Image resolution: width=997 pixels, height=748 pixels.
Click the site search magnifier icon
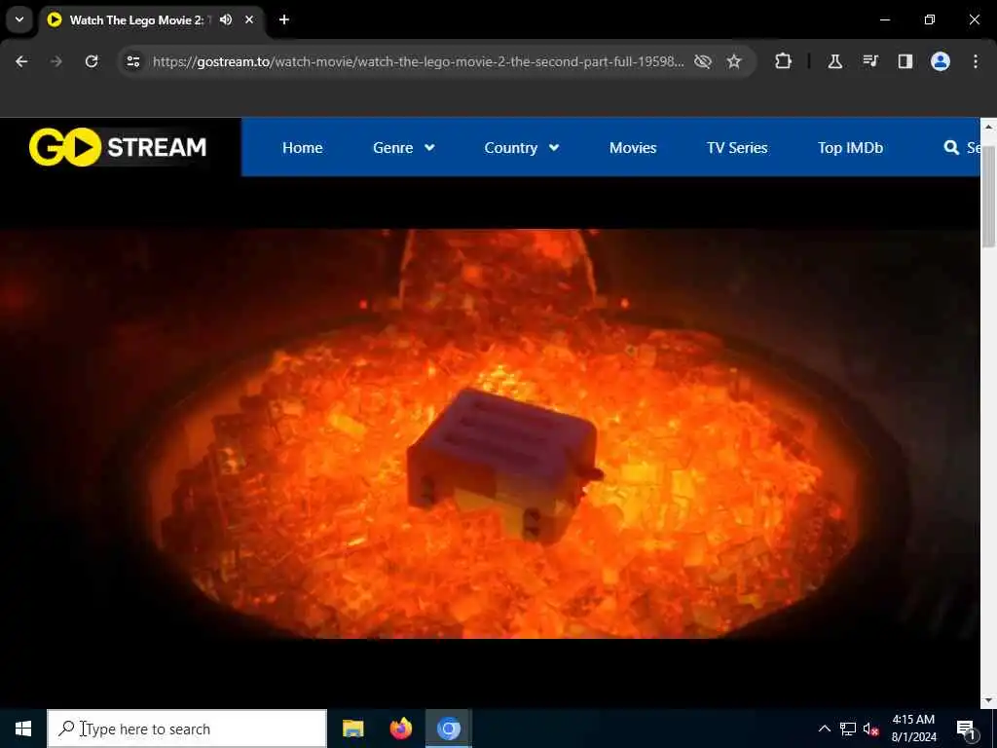(x=951, y=148)
